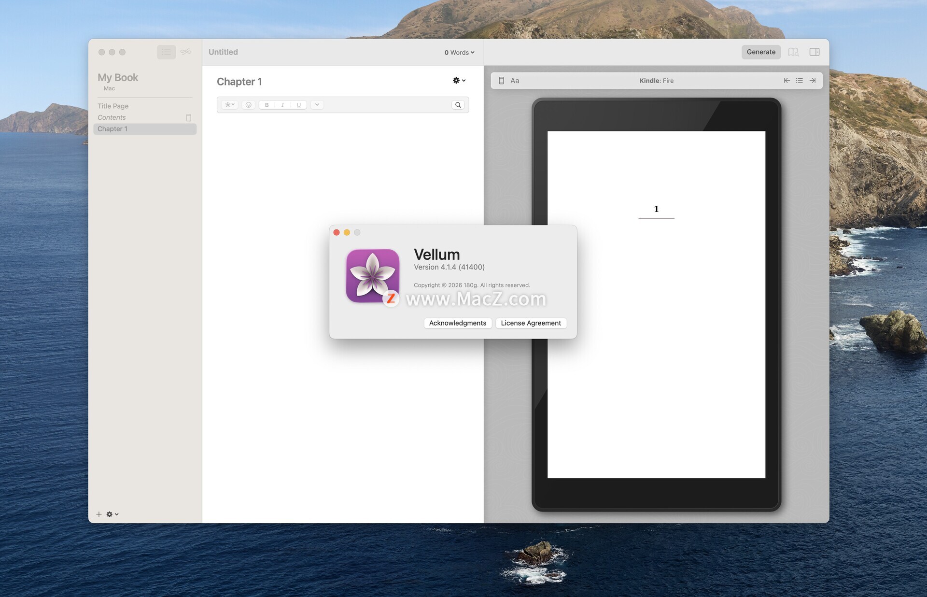Open the asterisk text features dropdown
The image size is (927, 597).
click(230, 105)
